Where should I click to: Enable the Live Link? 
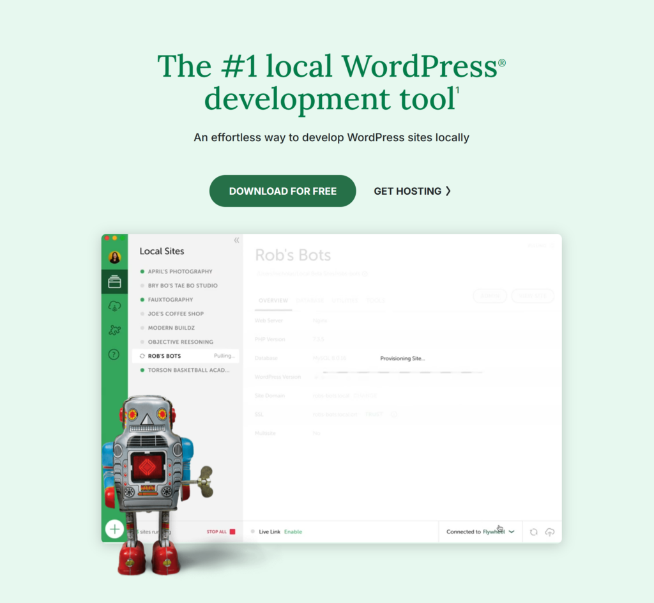coord(293,531)
